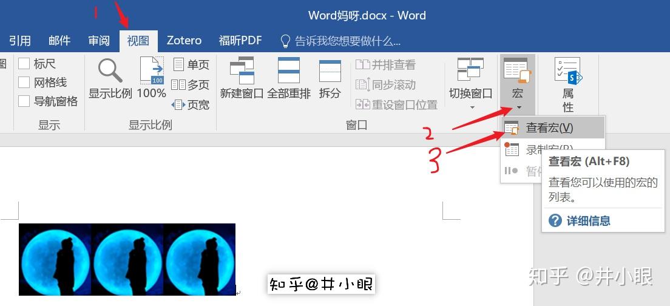Screen dimensions: 670x306
Task: Click the 同步滚动 icon
Action: 363,84
